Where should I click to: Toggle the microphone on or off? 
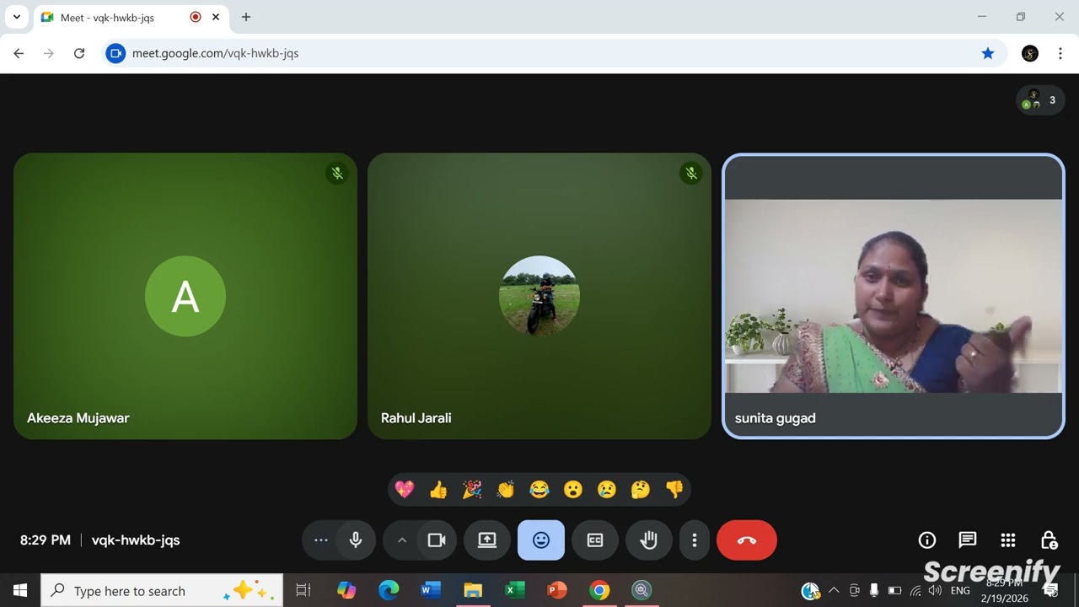pos(356,540)
